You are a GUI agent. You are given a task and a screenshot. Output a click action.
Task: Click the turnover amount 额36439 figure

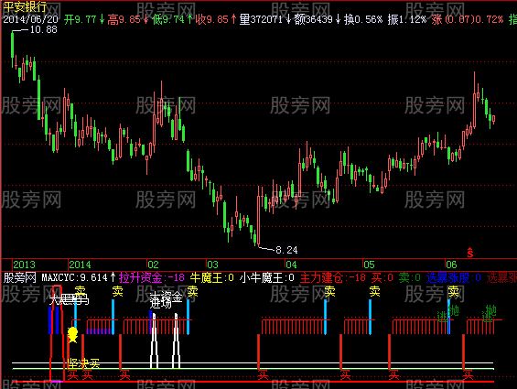313,19
